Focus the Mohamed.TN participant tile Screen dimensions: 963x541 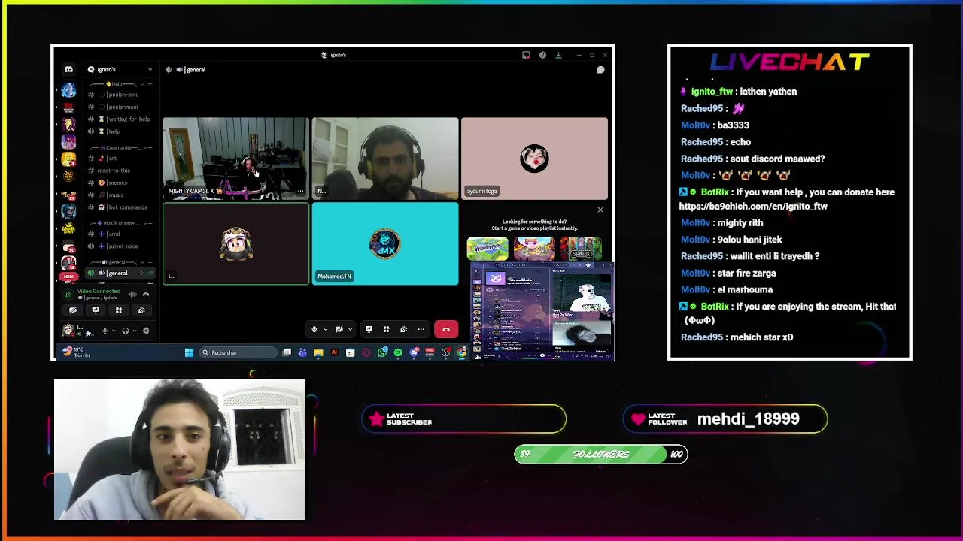point(385,244)
